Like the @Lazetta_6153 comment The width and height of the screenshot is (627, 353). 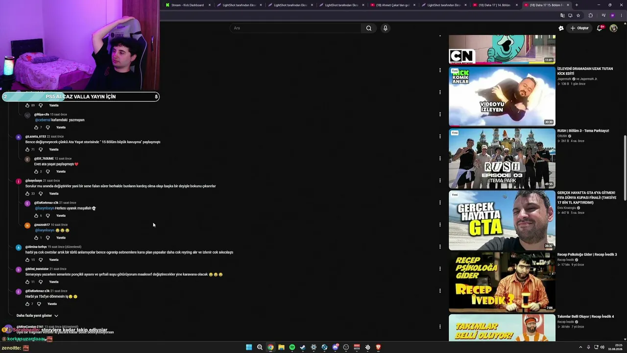tap(27, 150)
